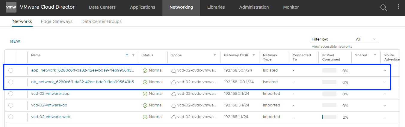
Task: Click the Status Normal icon for vcd-02-vmware-app
Action: pyautogui.click(x=145, y=94)
